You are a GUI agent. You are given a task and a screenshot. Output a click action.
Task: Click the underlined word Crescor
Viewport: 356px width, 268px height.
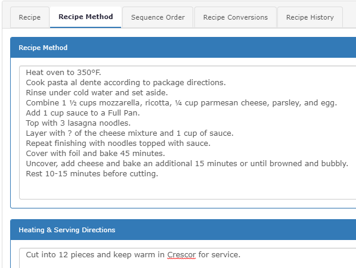[181, 255]
